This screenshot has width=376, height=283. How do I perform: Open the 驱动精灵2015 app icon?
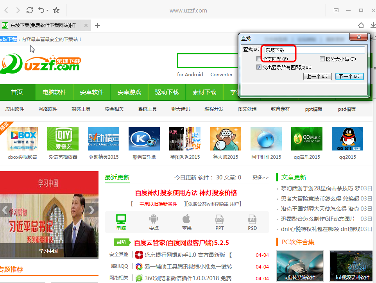pos(104,139)
